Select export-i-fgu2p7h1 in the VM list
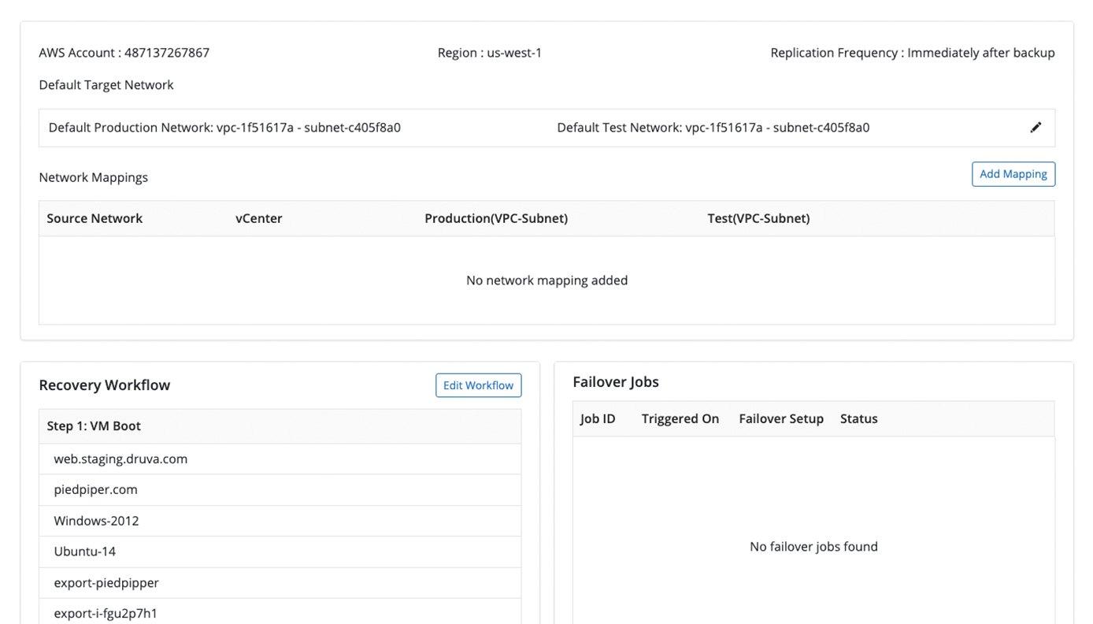This screenshot has height=624, width=1093. tap(106, 613)
